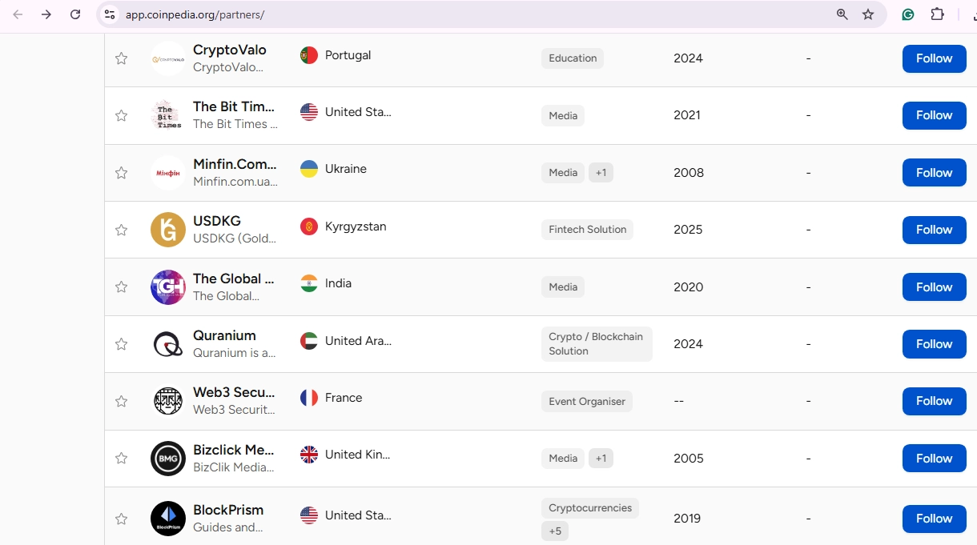The height and width of the screenshot is (545, 977).
Task: Click the Fintech Solution category tag
Action: coord(587,230)
